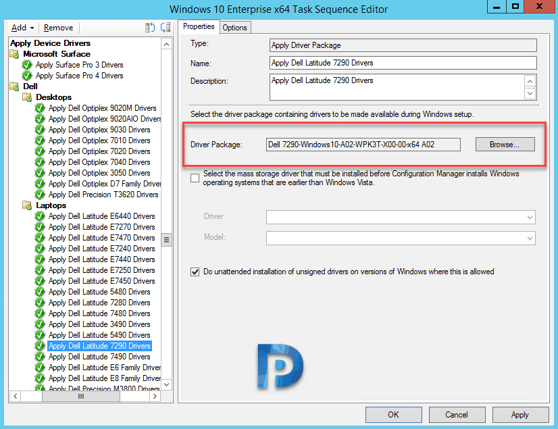Click the Microsoft Surface folder icon
Viewport: 558px width, 429px height.
click(x=15, y=54)
